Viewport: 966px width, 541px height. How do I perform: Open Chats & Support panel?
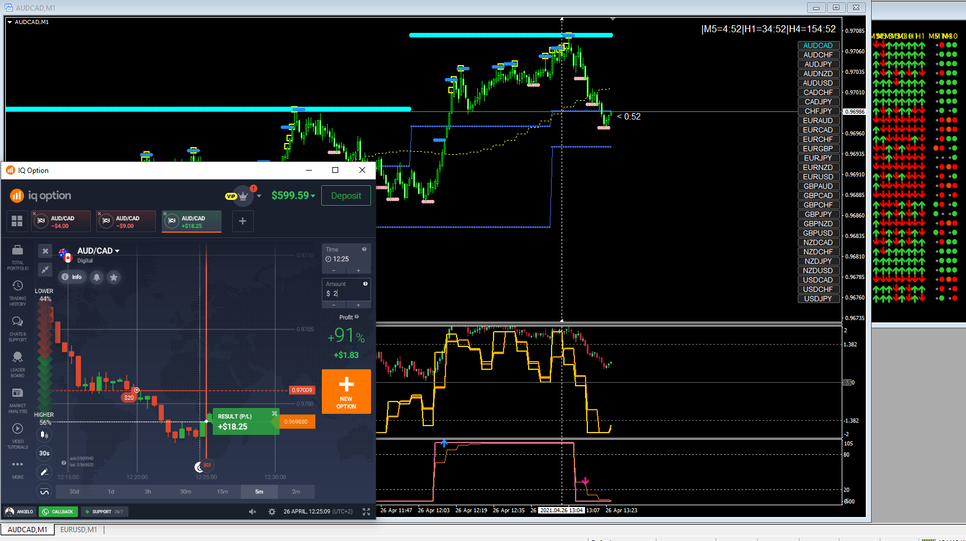pyautogui.click(x=18, y=329)
